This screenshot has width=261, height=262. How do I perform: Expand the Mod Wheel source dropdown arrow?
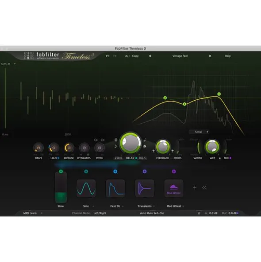183,206
